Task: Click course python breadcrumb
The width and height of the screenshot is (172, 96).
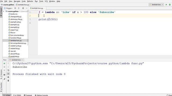Action: coord(8,5)
